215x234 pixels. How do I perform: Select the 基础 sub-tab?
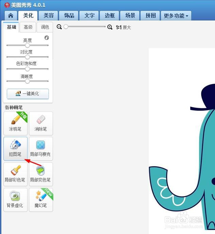[x=11, y=27]
